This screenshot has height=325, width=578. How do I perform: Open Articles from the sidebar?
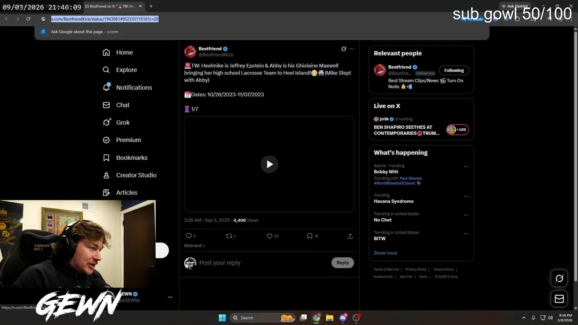coord(120,193)
